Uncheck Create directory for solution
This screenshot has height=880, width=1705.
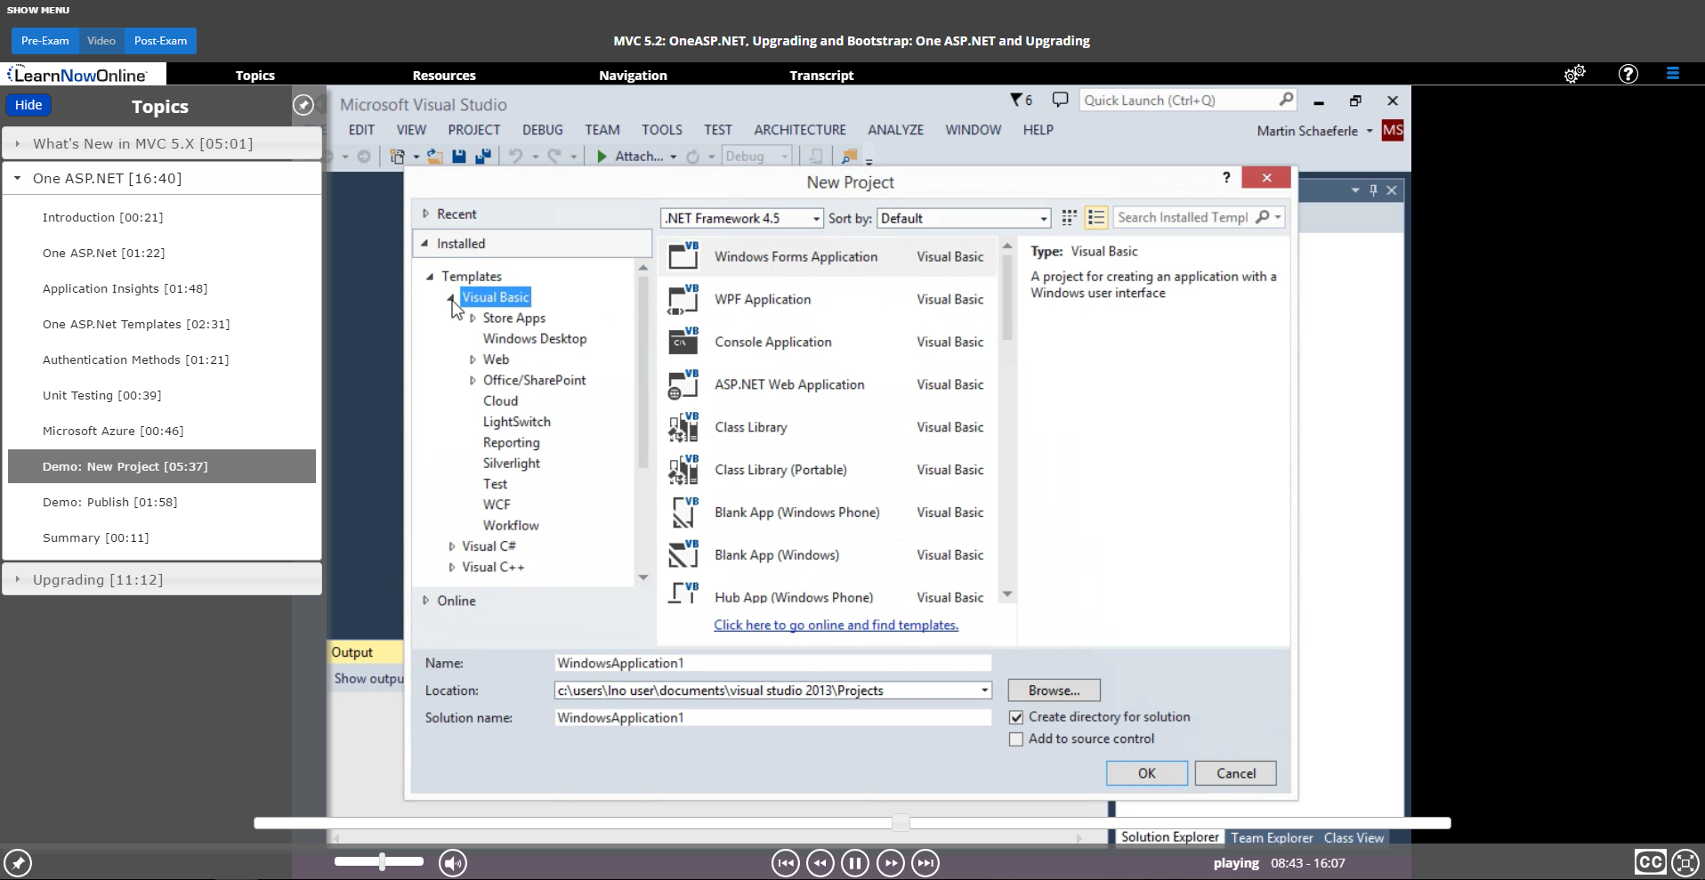click(1016, 717)
